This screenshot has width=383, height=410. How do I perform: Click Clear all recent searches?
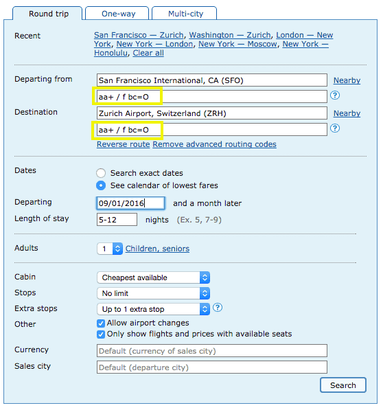[148, 53]
